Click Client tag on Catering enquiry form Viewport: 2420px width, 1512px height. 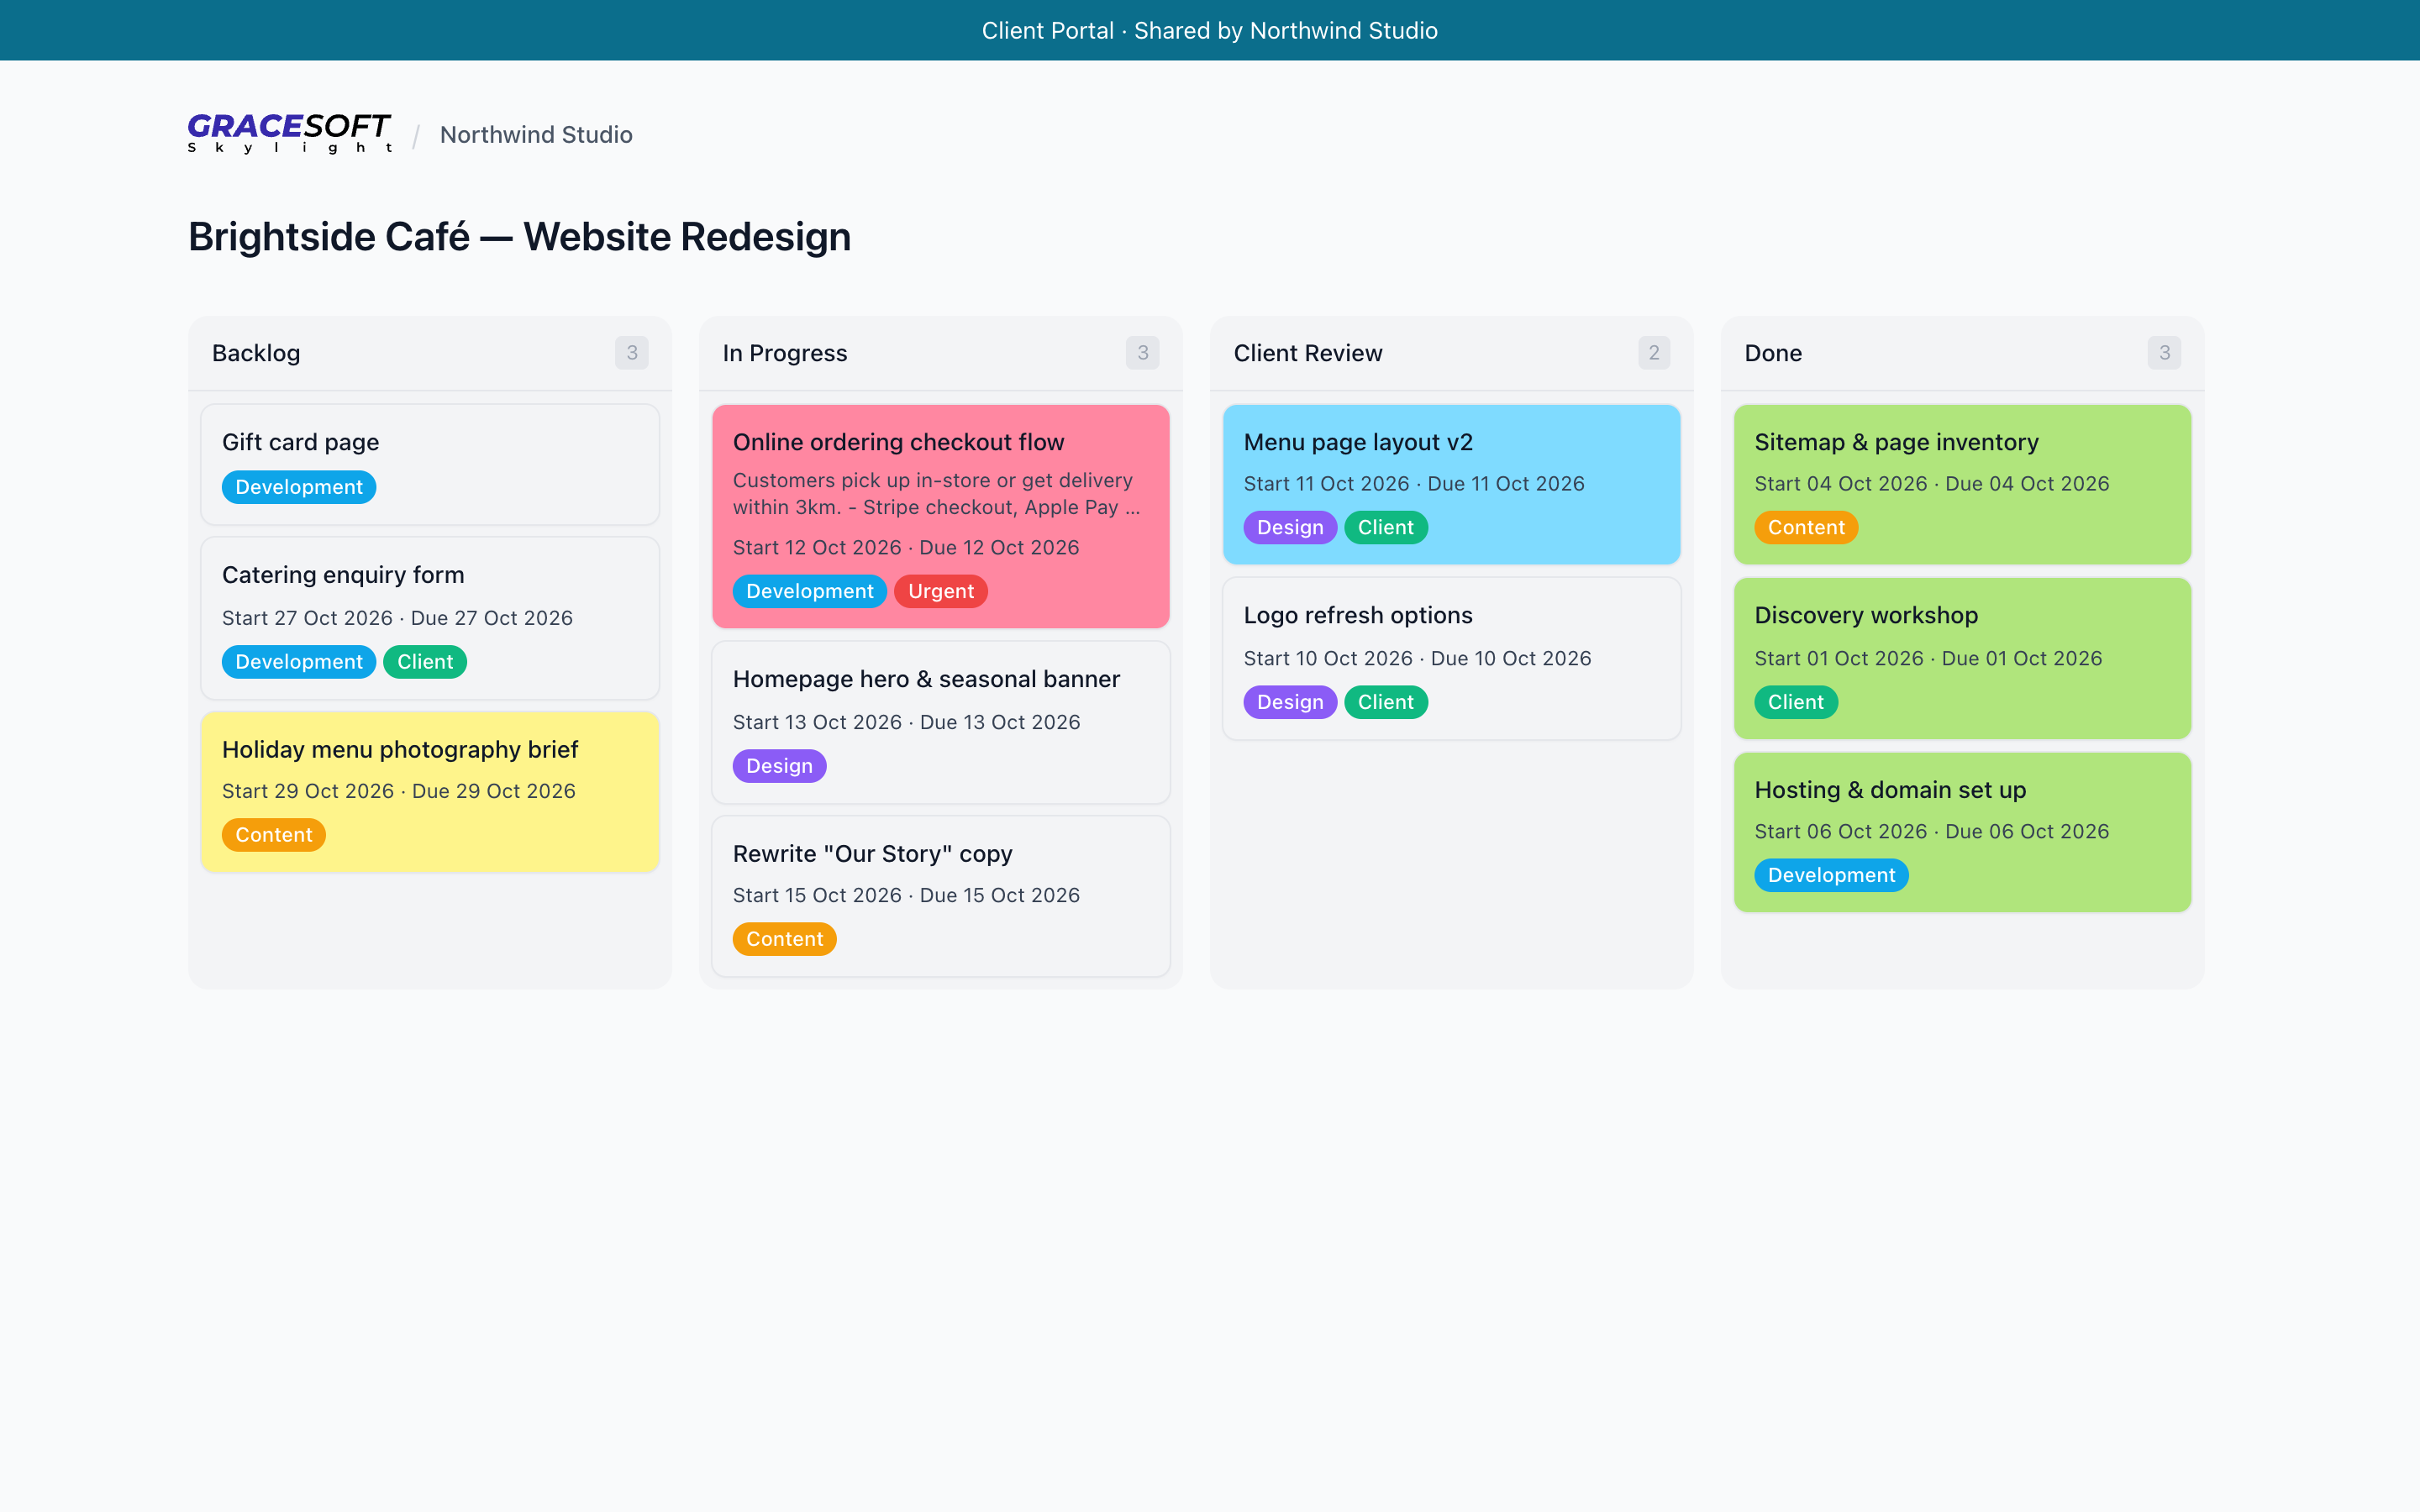point(425,662)
